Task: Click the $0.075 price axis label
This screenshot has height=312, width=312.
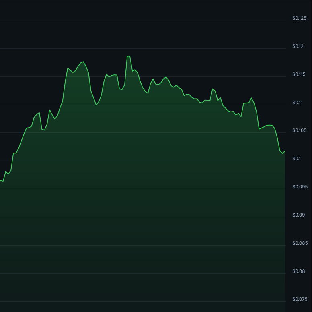Action: (300, 299)
